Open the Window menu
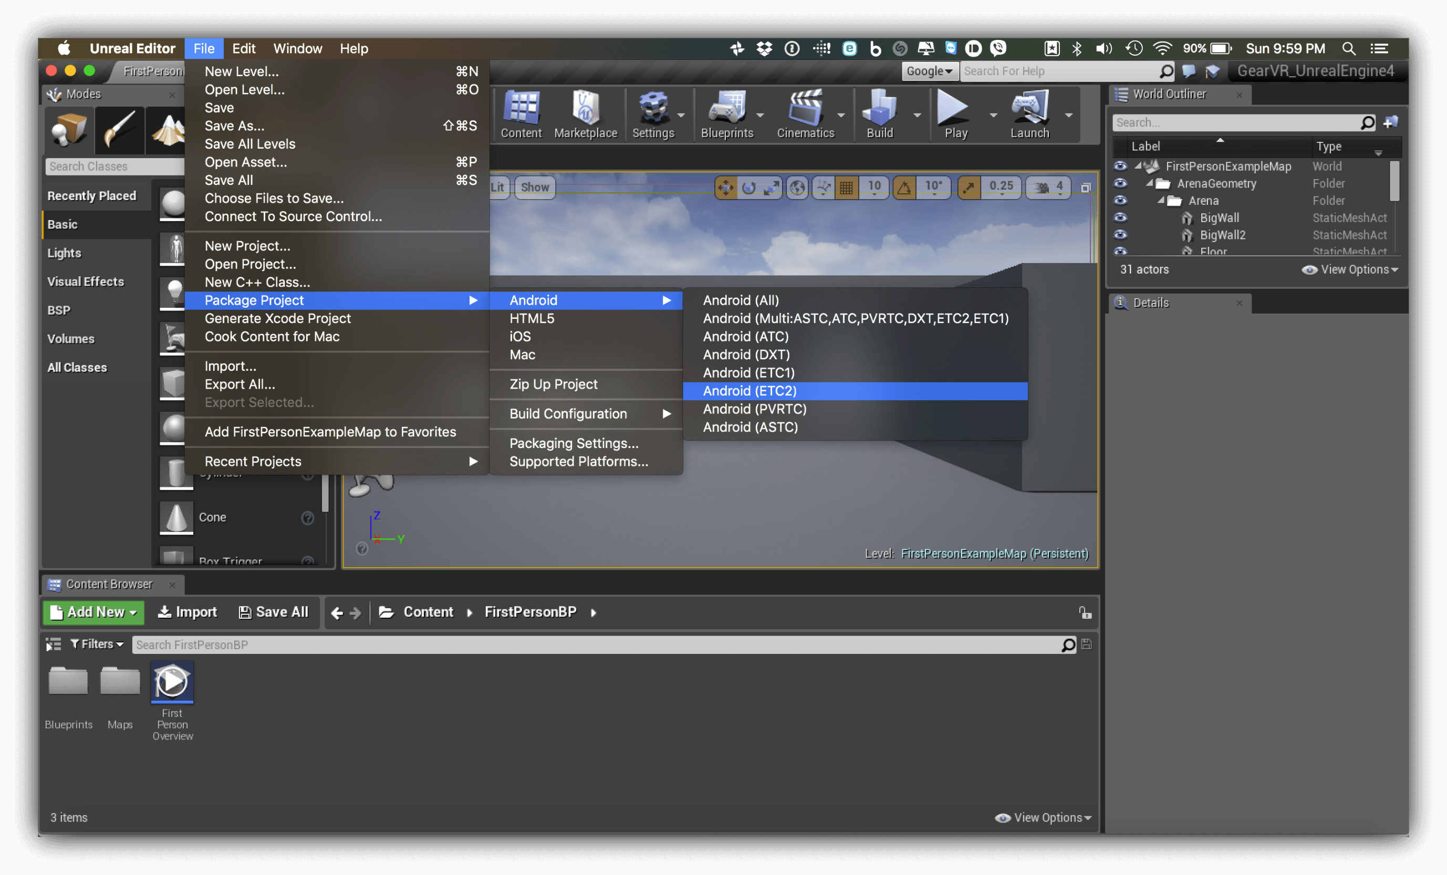Image resolution: width=1447 pixels, height=875 pixels. [297, 48]
